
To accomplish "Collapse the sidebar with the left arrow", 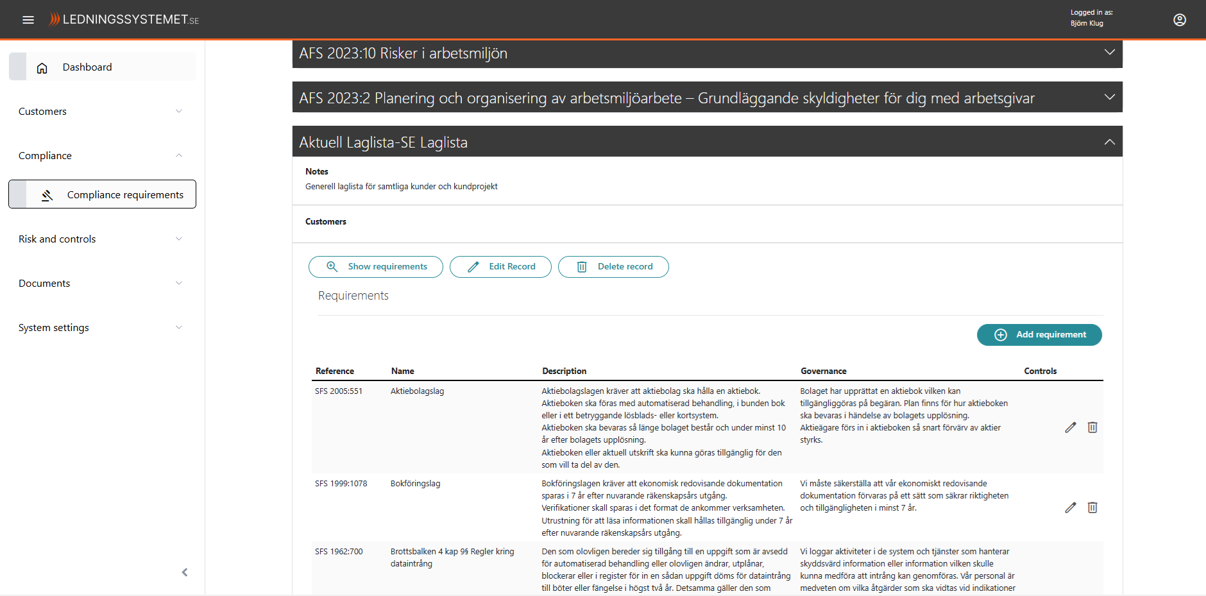I will pyautogui.click(x=185, y=572).
